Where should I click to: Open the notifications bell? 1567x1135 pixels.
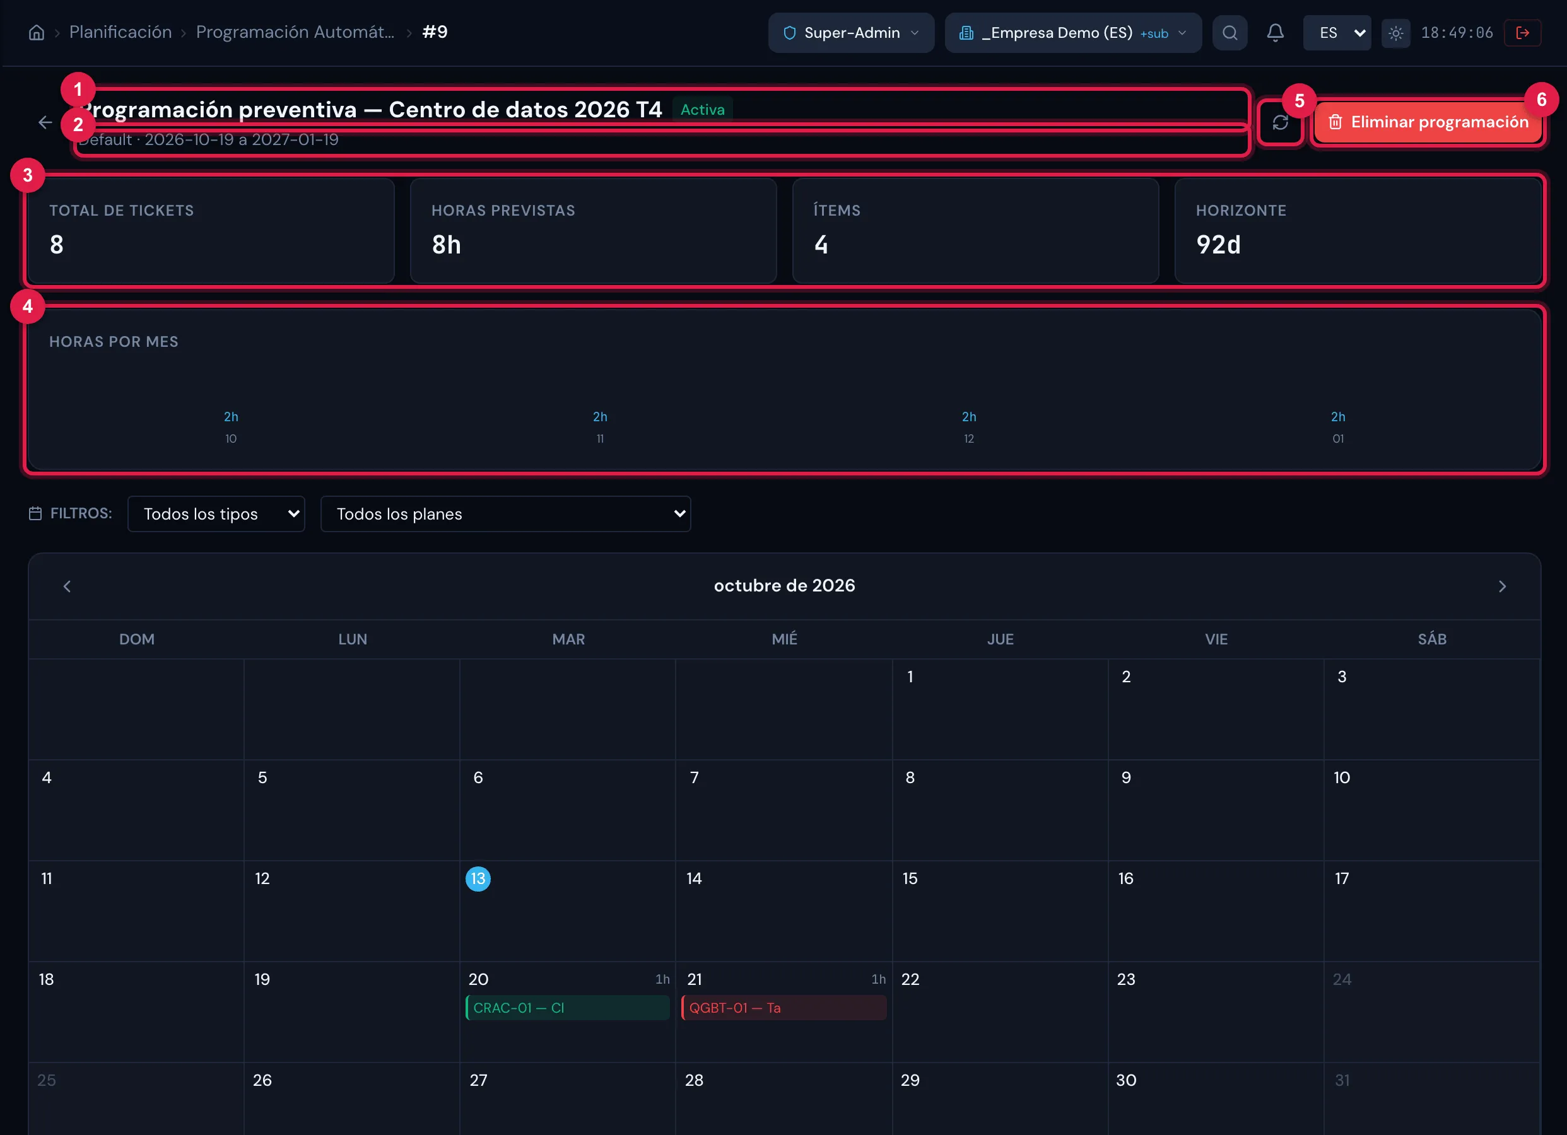(1276, 32)
